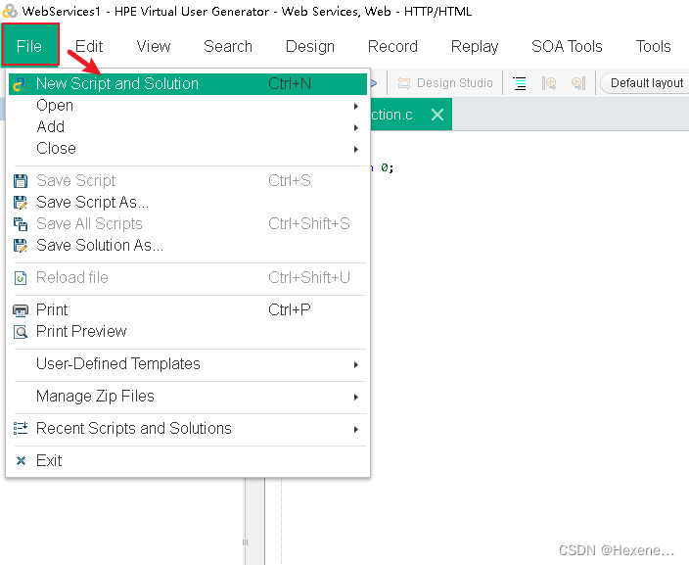Click the Design Studio button
This screenshot has height=565, width=689.
(444, 82)
